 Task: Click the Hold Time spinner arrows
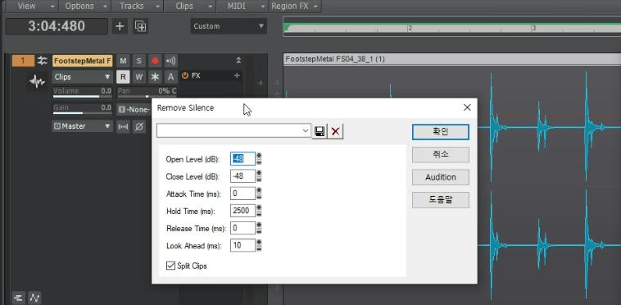tap(259, 211)
